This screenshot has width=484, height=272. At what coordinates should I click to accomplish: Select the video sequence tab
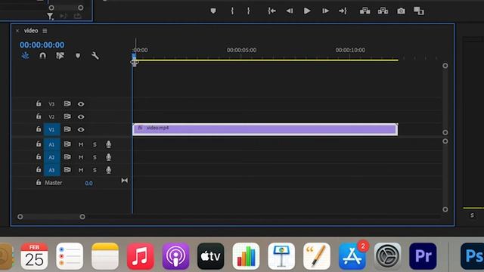[31, 30]
